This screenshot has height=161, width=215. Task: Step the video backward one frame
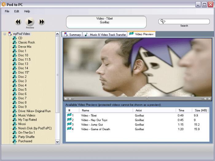[x=205, y=98]
